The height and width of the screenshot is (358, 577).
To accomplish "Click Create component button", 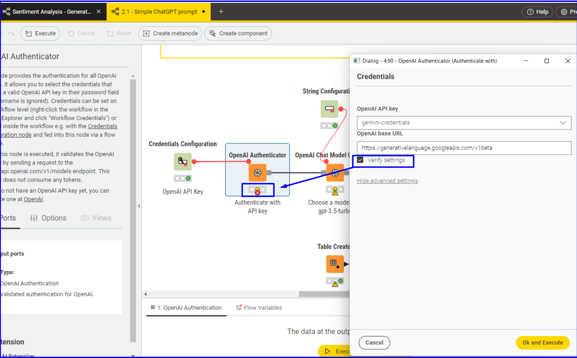I will 238,34.
